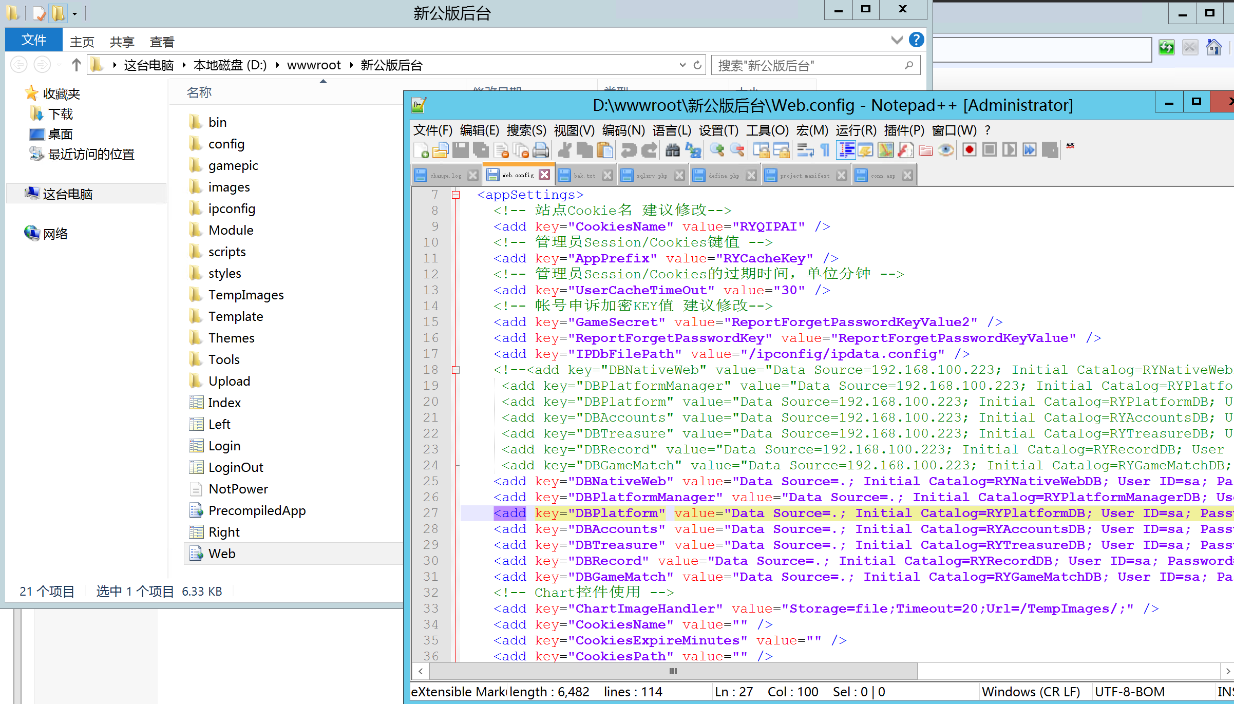The width and height of the screenshot is (1234, 704).
Task: Click the Replace toolbar icon
Action: click(x=693, y=150)
